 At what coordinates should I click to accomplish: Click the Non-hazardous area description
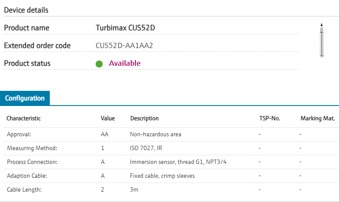pos(155,134)
